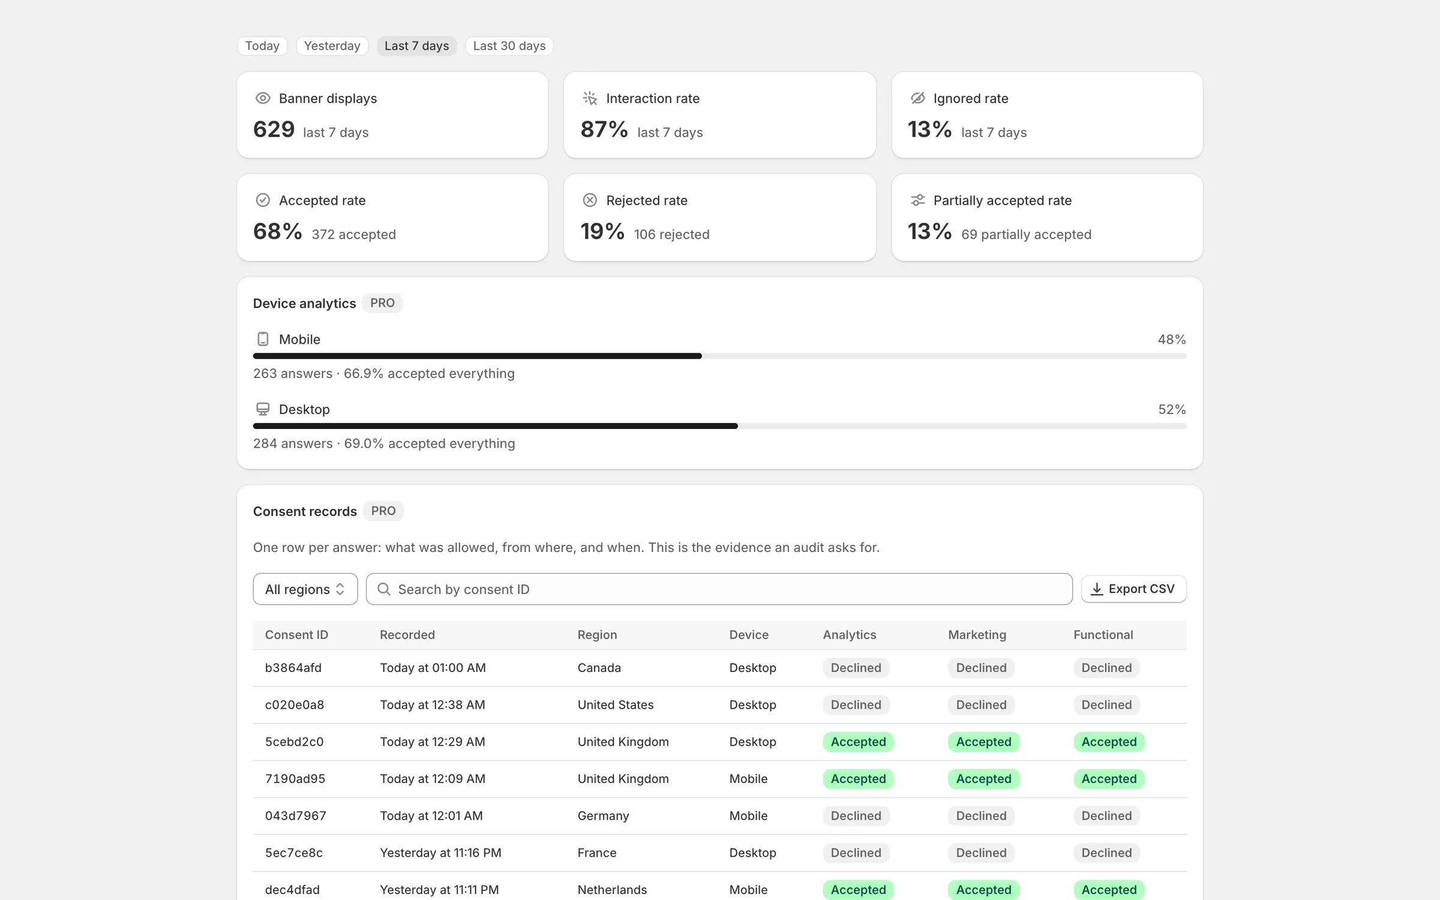Open the All regions dropdown
Image resolution: width=1440 pixels, height=900 pixels.
[x=305, y=589]
